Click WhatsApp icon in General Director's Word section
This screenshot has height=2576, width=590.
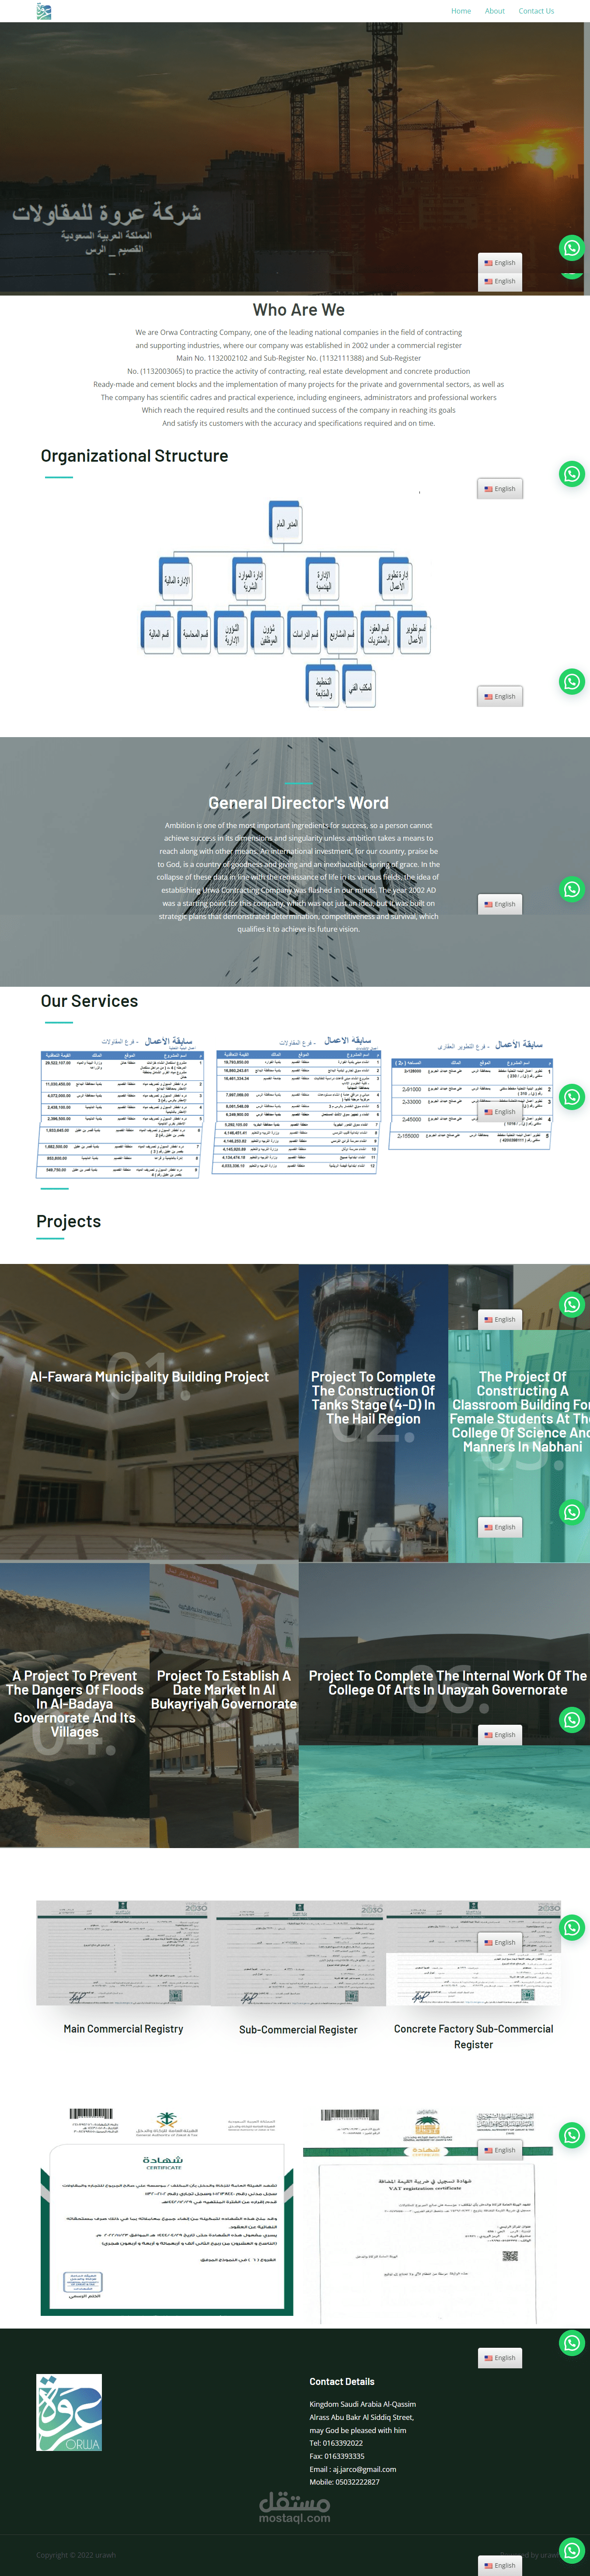(571, 889)
